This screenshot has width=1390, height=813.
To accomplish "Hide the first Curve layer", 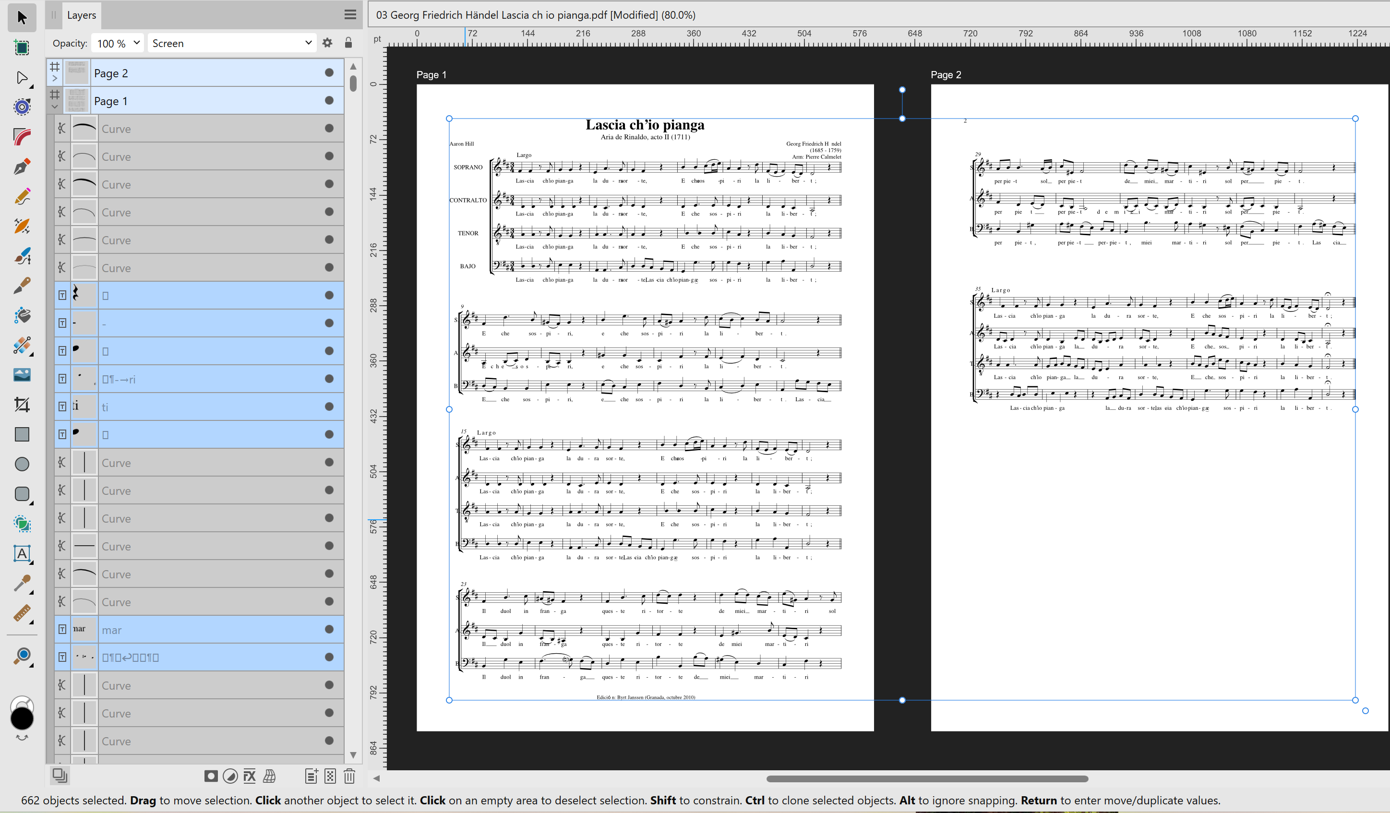I will pyautogui.click(x=329, y=129).
